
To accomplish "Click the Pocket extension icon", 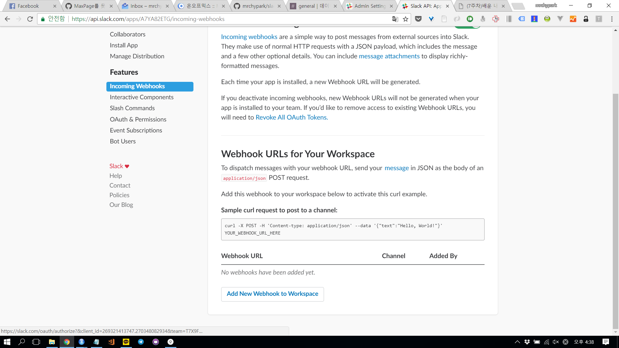I will [x=418, y=19].
